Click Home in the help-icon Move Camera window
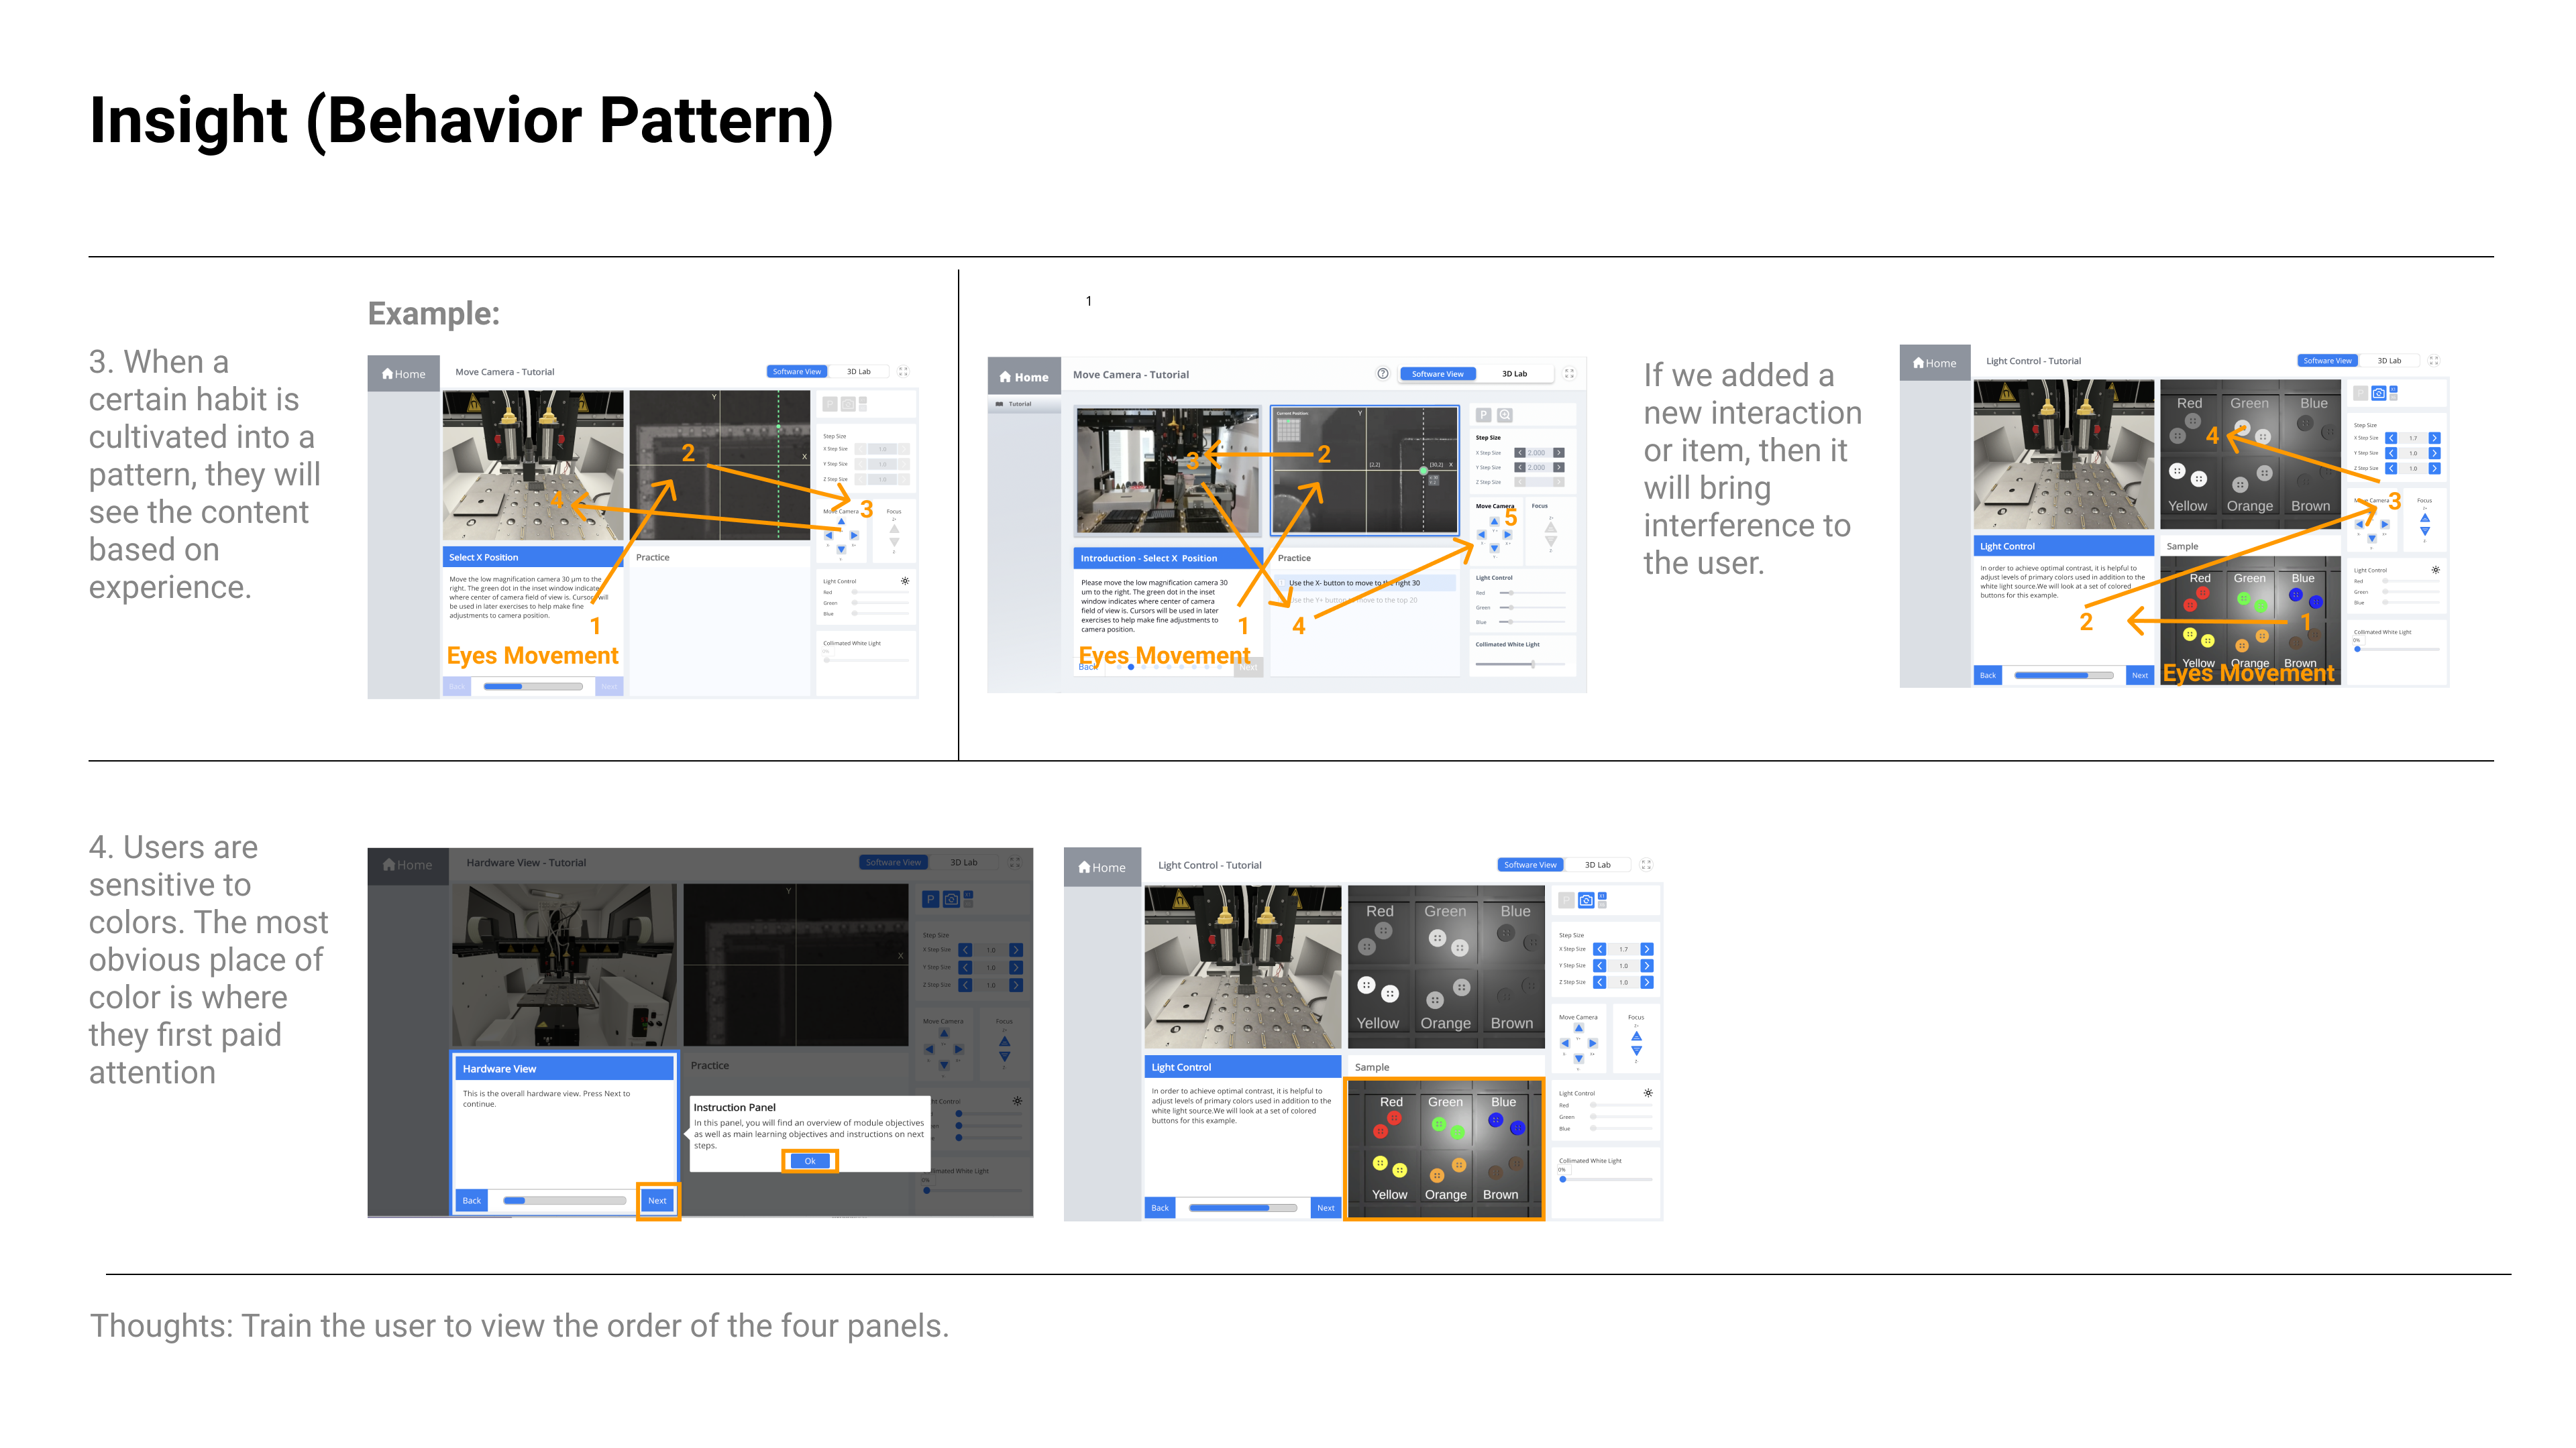The width and height of the screenshot is (2576, 1448). 1024,377
